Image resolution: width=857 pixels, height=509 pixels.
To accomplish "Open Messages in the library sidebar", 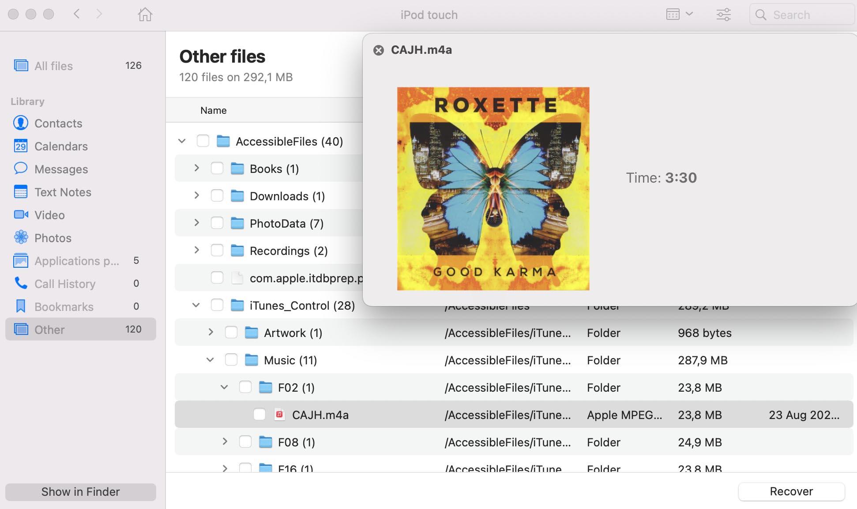I will [x=81, y=169].
